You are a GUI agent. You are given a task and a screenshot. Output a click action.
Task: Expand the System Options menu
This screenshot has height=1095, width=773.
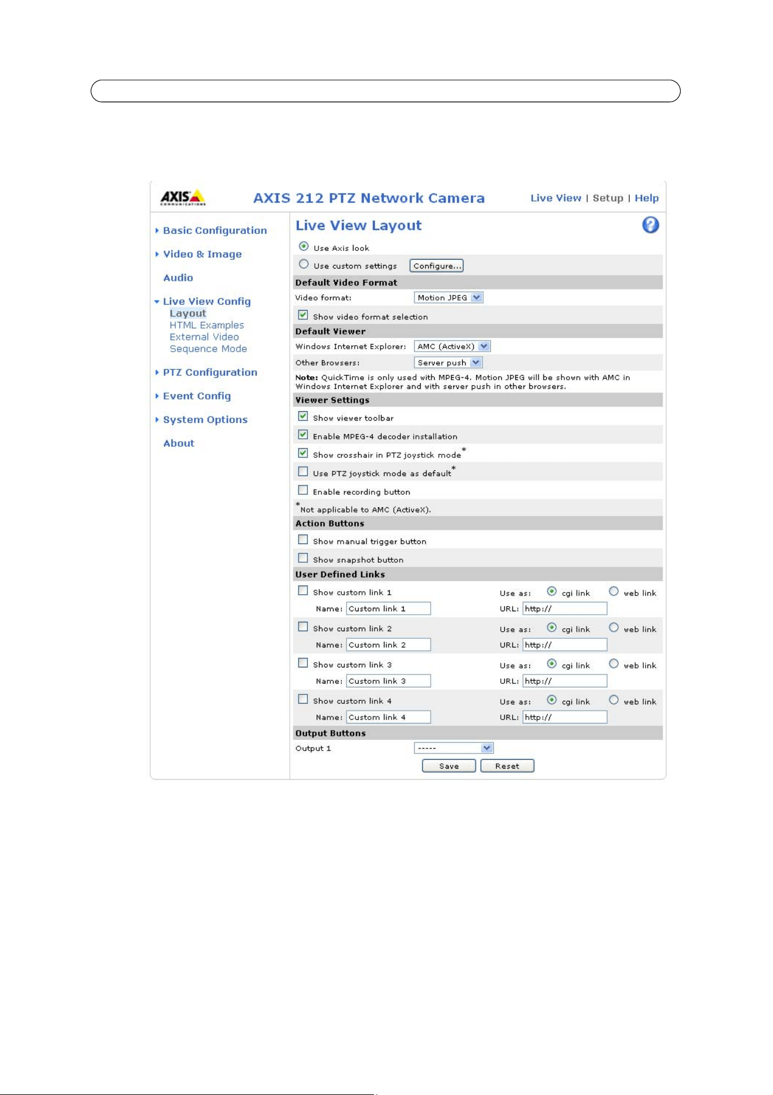205,419
